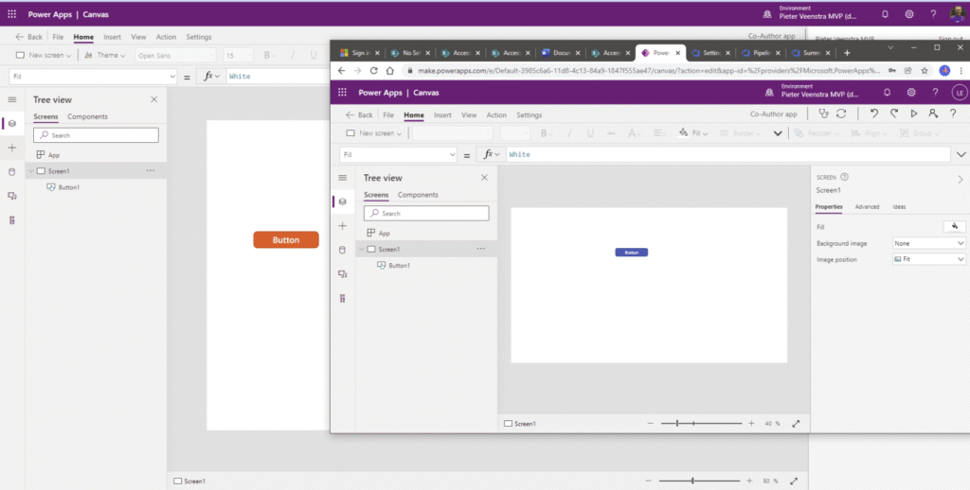Close the front window's Tree view panel
The height and width of the screenshot is (490, 970).
[484, 177]
